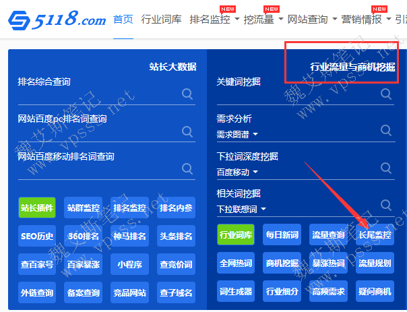
Task: Click search icon for 需求分析
Action: coord(386,131)
